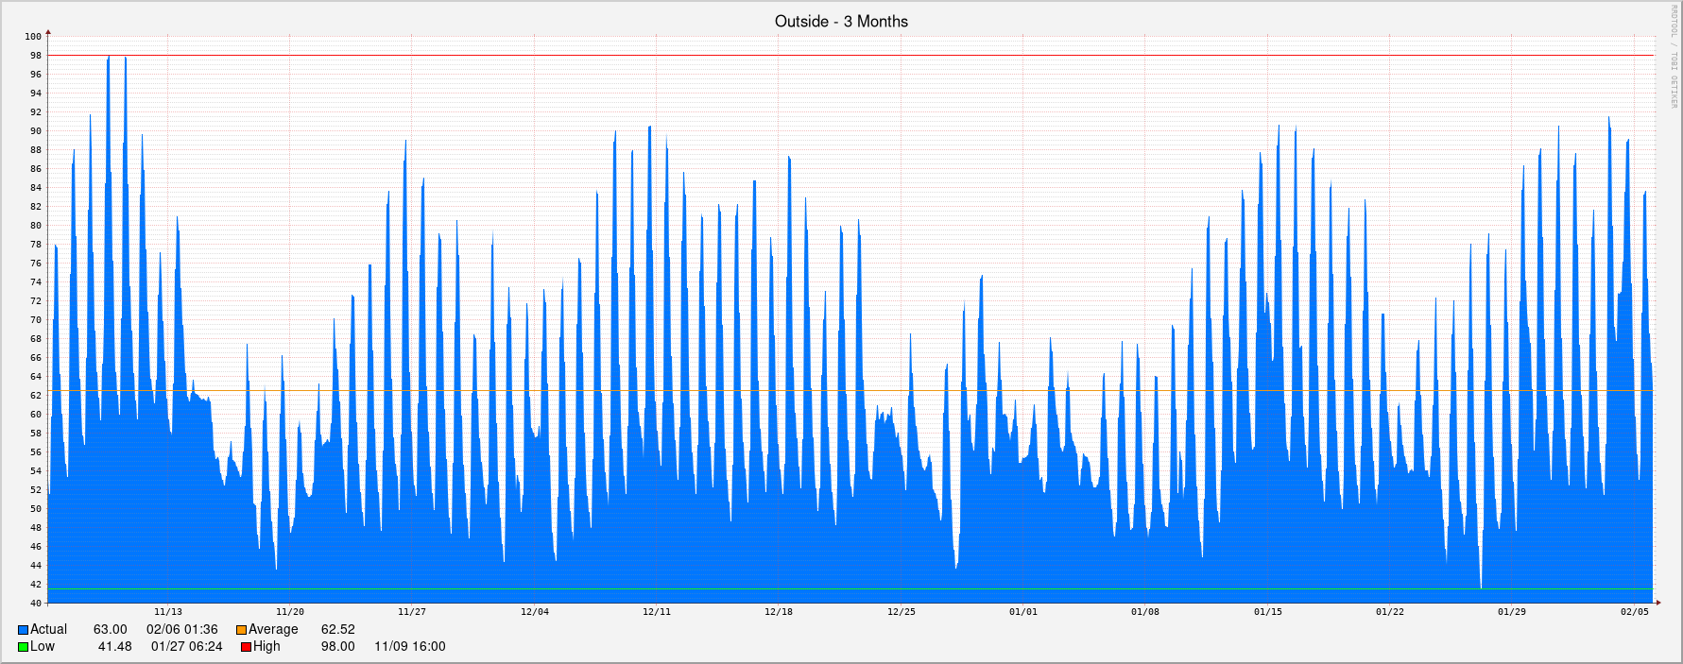Select the 02/05 date label on x-axis

[x=1634, y=612]
